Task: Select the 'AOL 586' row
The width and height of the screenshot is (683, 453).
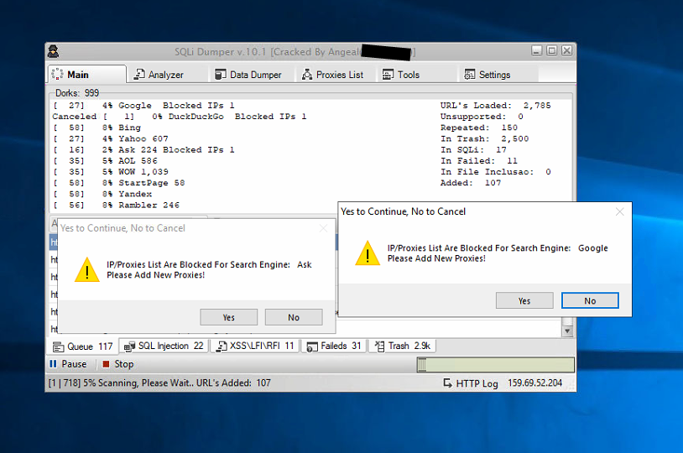Action: pos(105,161)
